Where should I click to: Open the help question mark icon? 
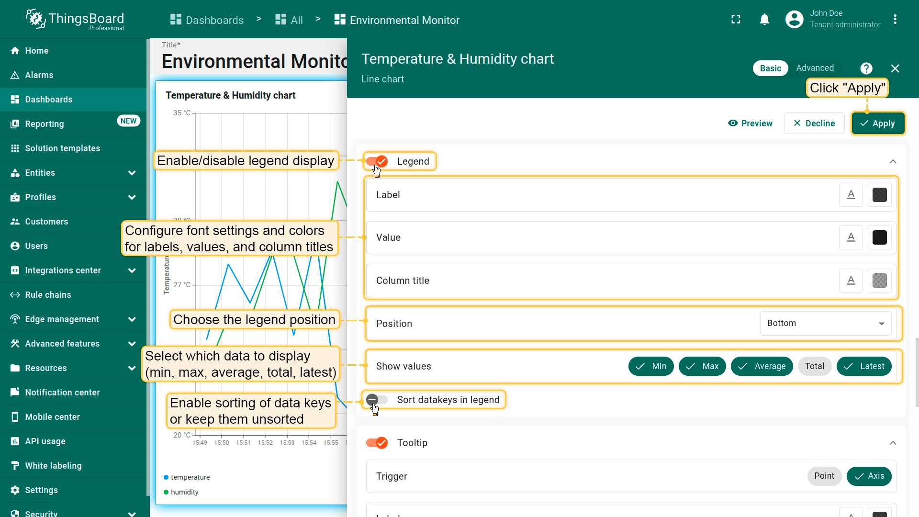click(x=866, y=68)
